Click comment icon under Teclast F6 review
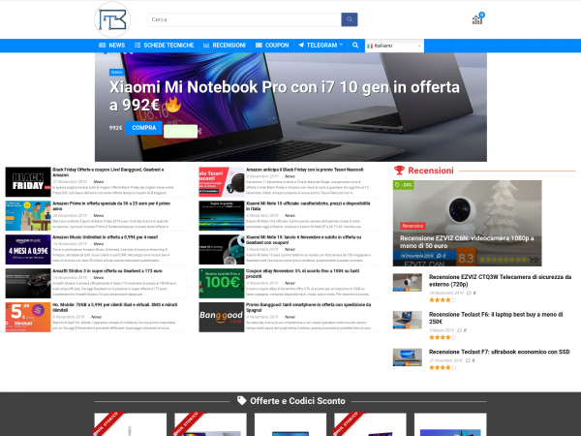 click(x=460, y=330)
